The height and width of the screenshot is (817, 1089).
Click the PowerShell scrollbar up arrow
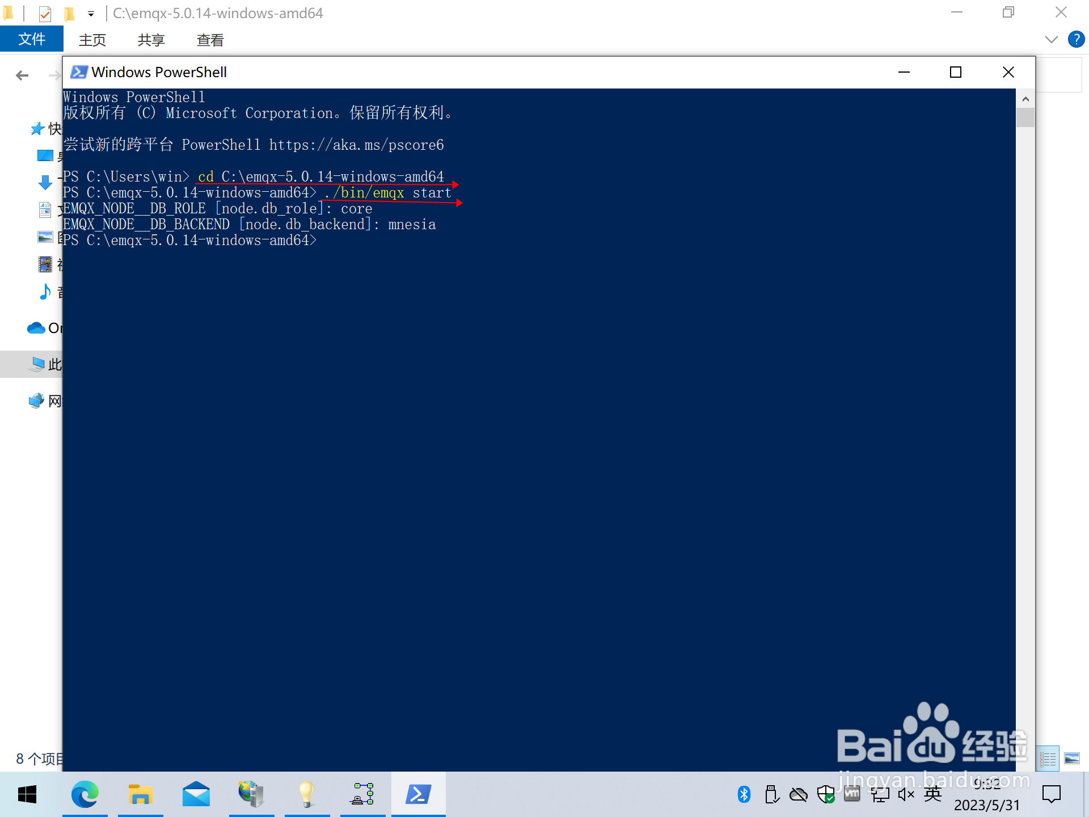1025,99
